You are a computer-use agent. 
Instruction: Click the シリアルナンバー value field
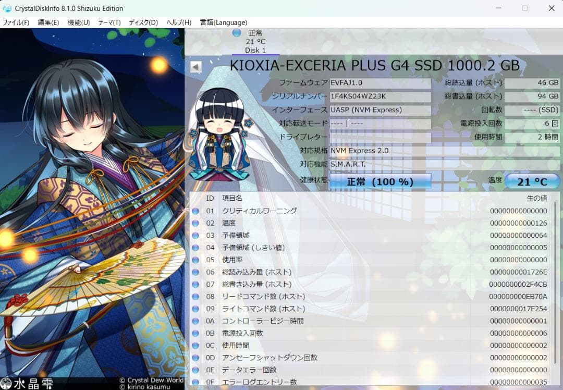pos(380,96)
